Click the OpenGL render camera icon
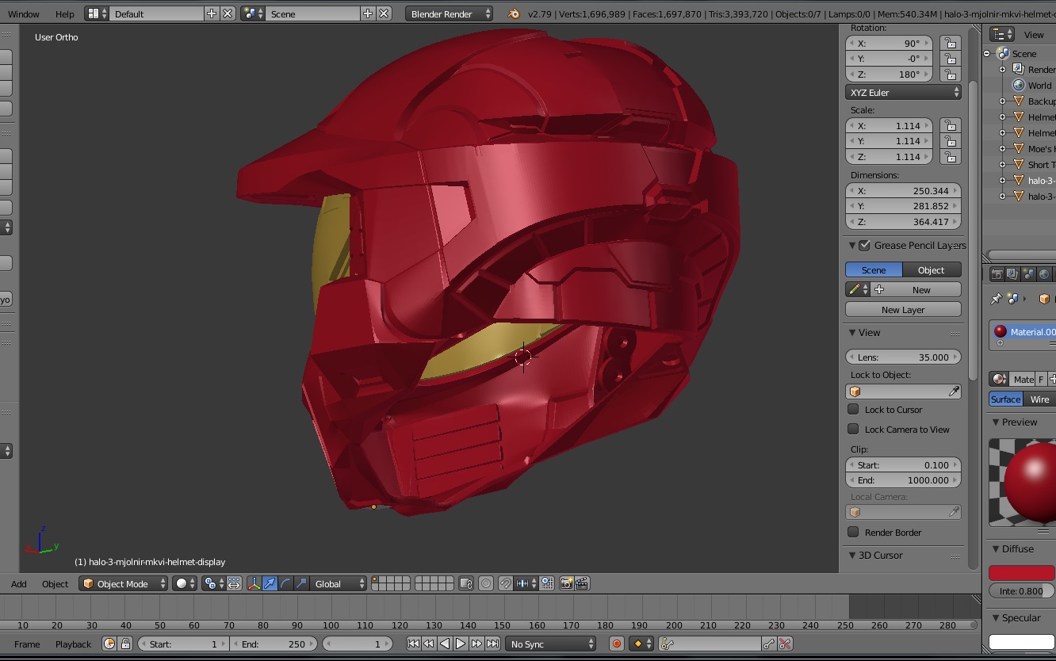The width and height of the screenshot is (1056, 661). pyautogui.click(x=566, y=583)
